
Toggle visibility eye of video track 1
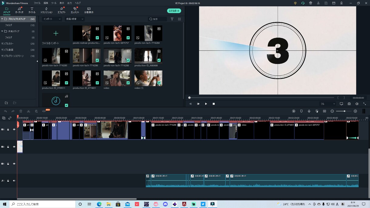tap(14, 164)
